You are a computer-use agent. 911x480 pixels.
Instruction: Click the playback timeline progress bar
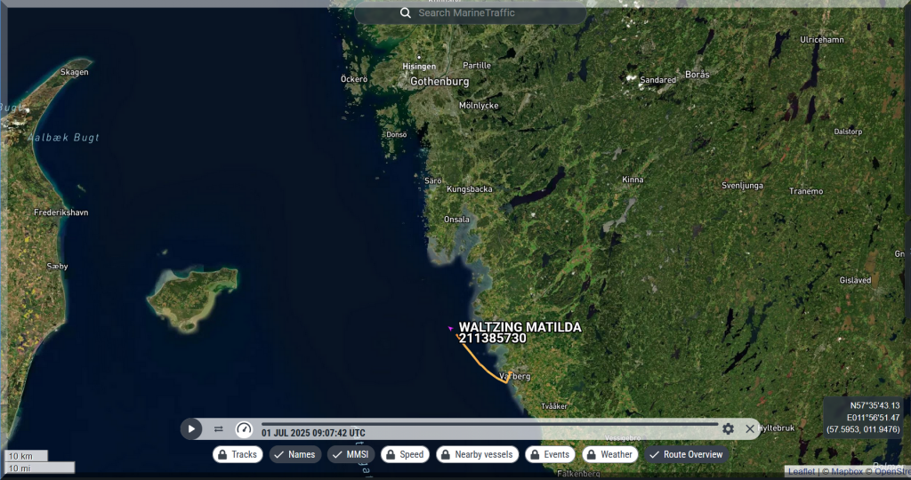click(489, 424)
